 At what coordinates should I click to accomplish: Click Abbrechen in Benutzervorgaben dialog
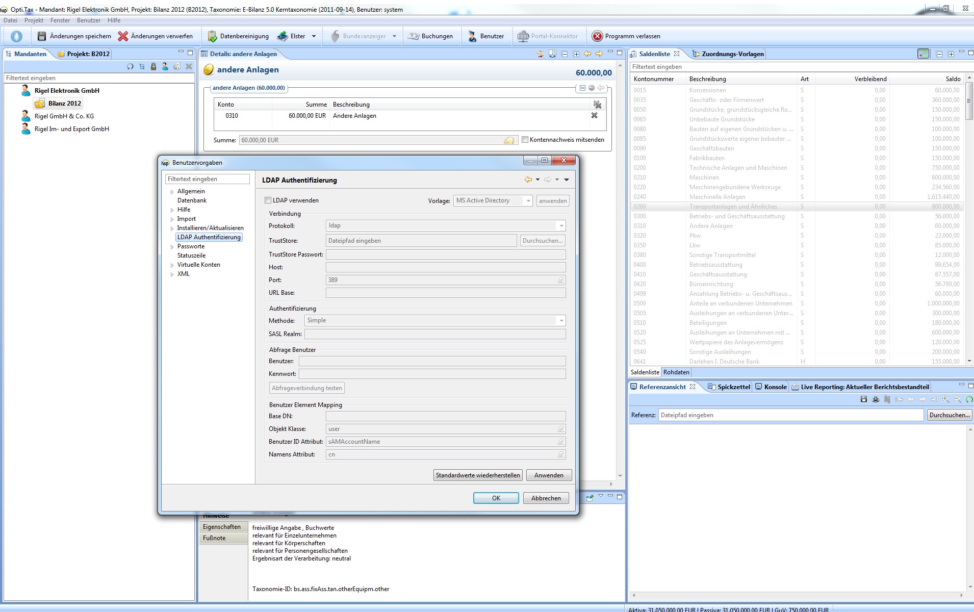[546, 498]
